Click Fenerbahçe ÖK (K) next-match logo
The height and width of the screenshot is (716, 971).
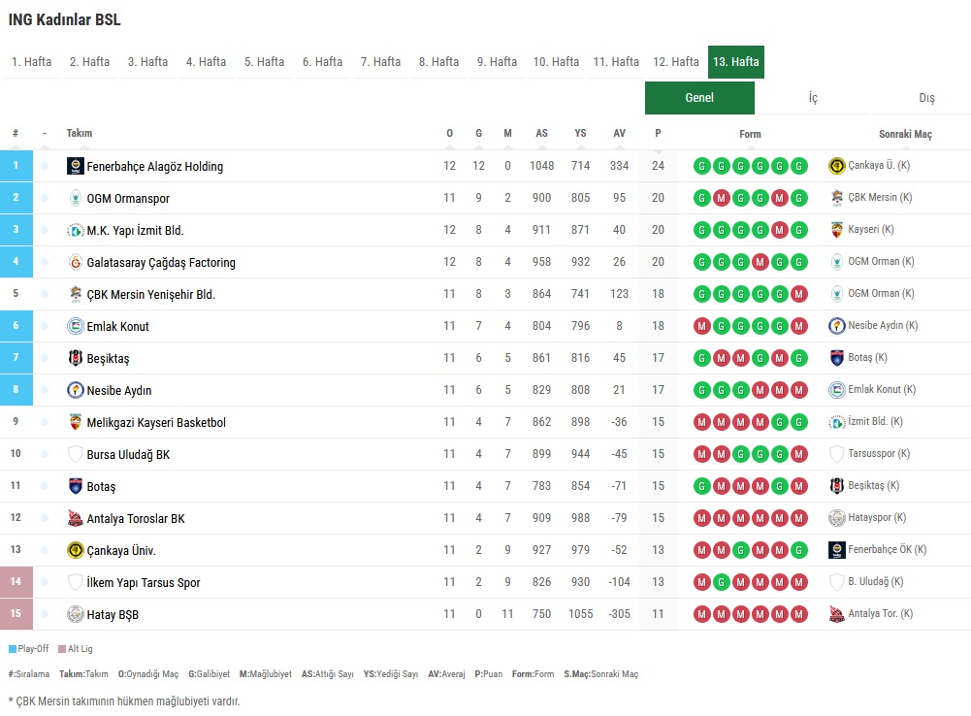click(836, 549)
